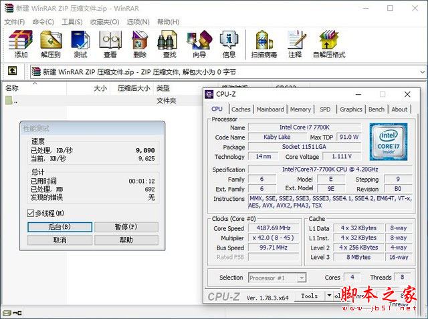Click the Kaby Lake code name value
428x319 pixels.
click(277, 137)
